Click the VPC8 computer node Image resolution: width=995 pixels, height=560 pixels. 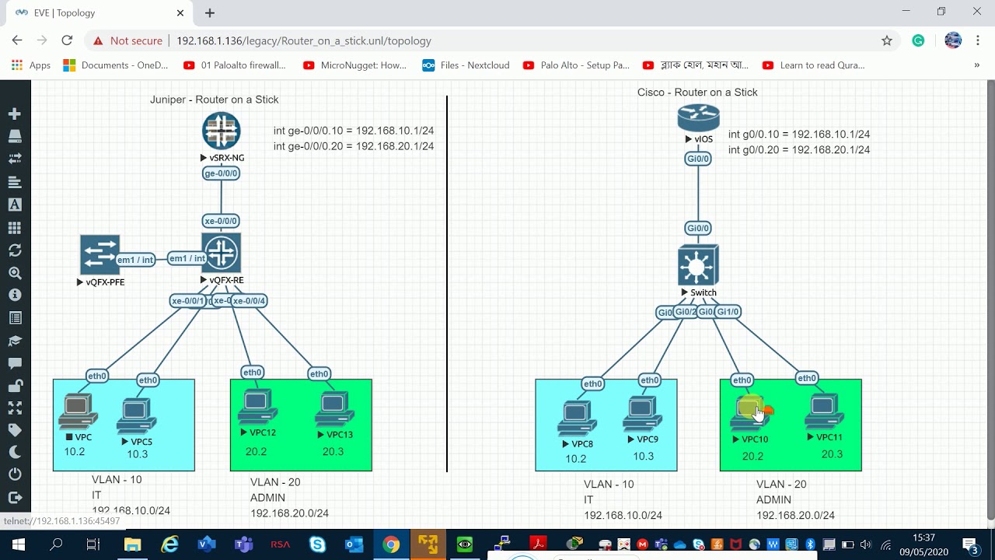click(x=577, y=418)
